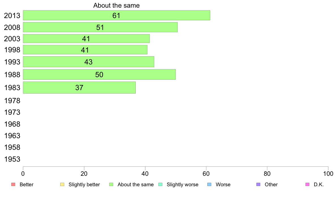Click the 1998 year axis label

12,50
